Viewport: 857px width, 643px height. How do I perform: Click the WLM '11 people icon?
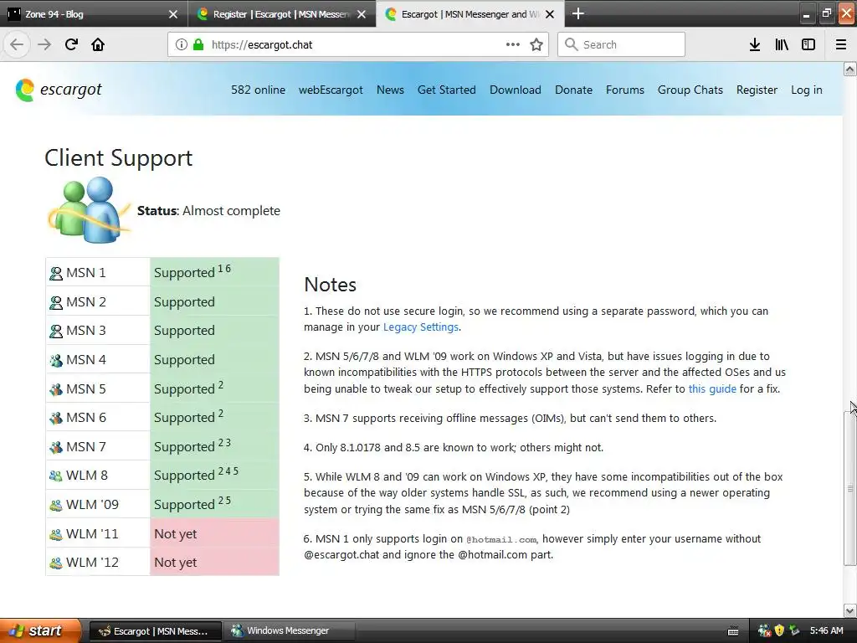point(56,534)
